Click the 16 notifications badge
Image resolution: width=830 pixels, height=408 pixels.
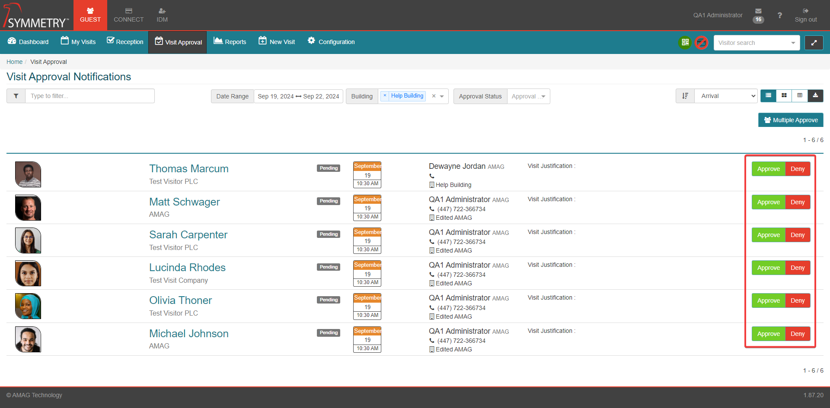pos(758,19)
